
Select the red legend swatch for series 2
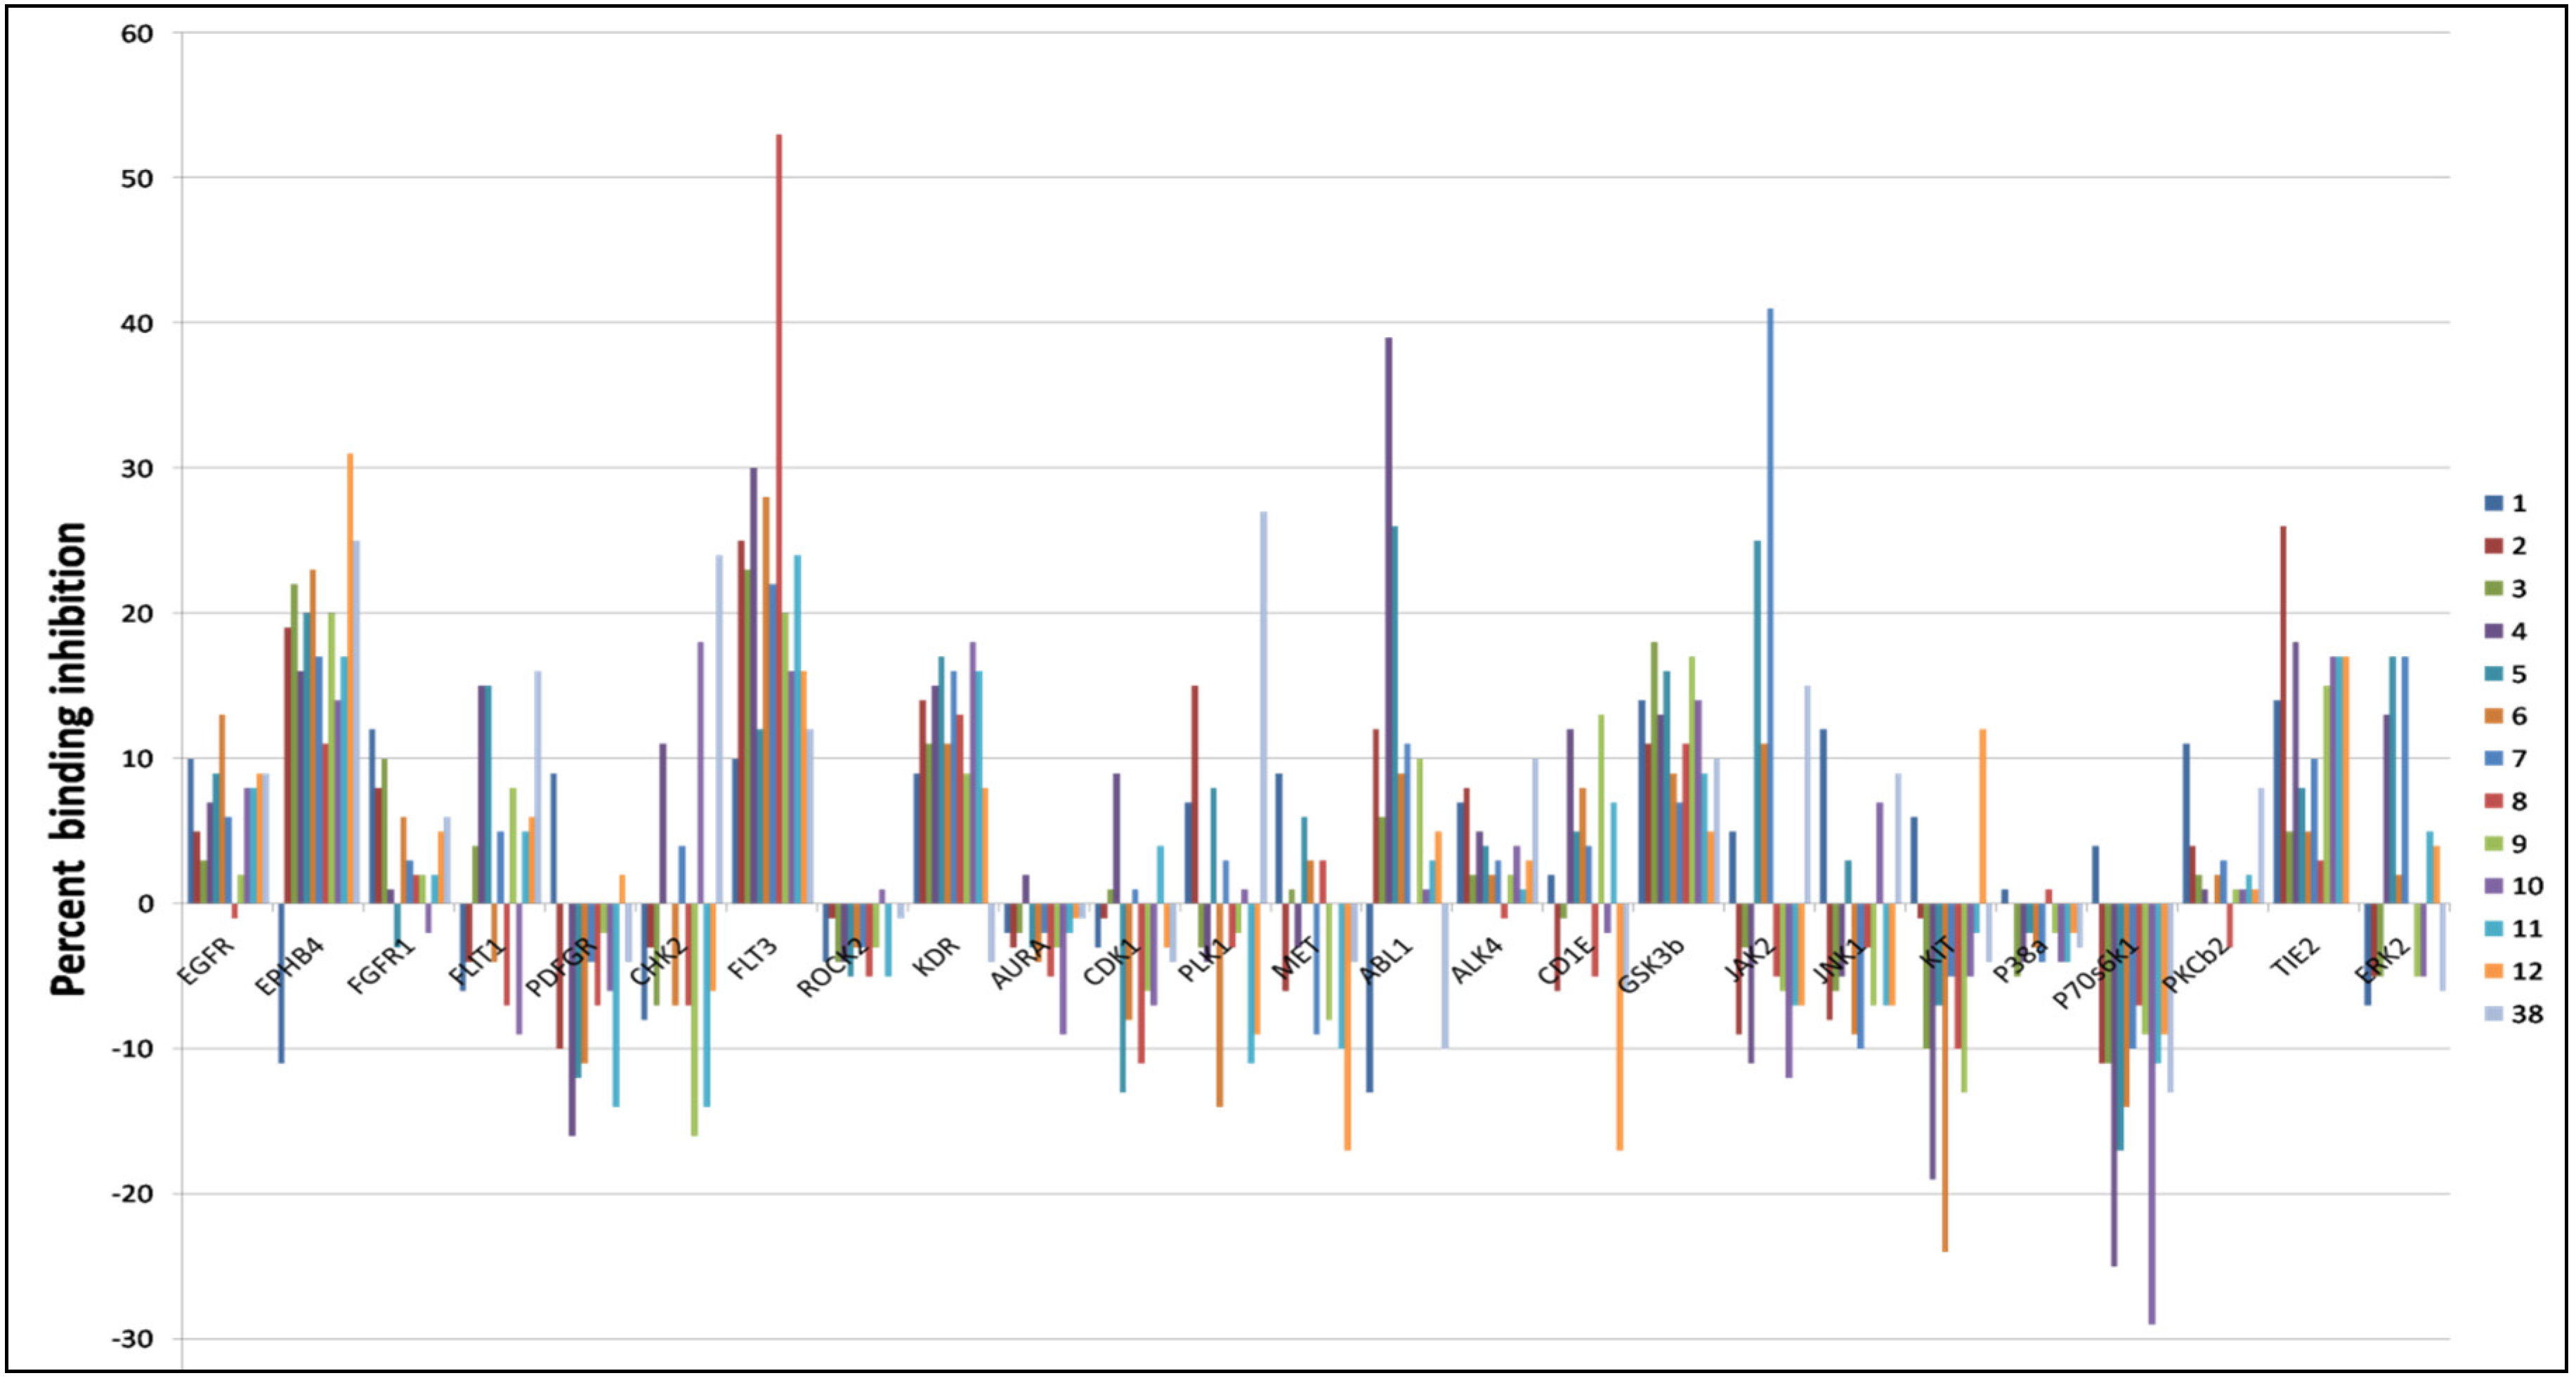point(2493,546)
